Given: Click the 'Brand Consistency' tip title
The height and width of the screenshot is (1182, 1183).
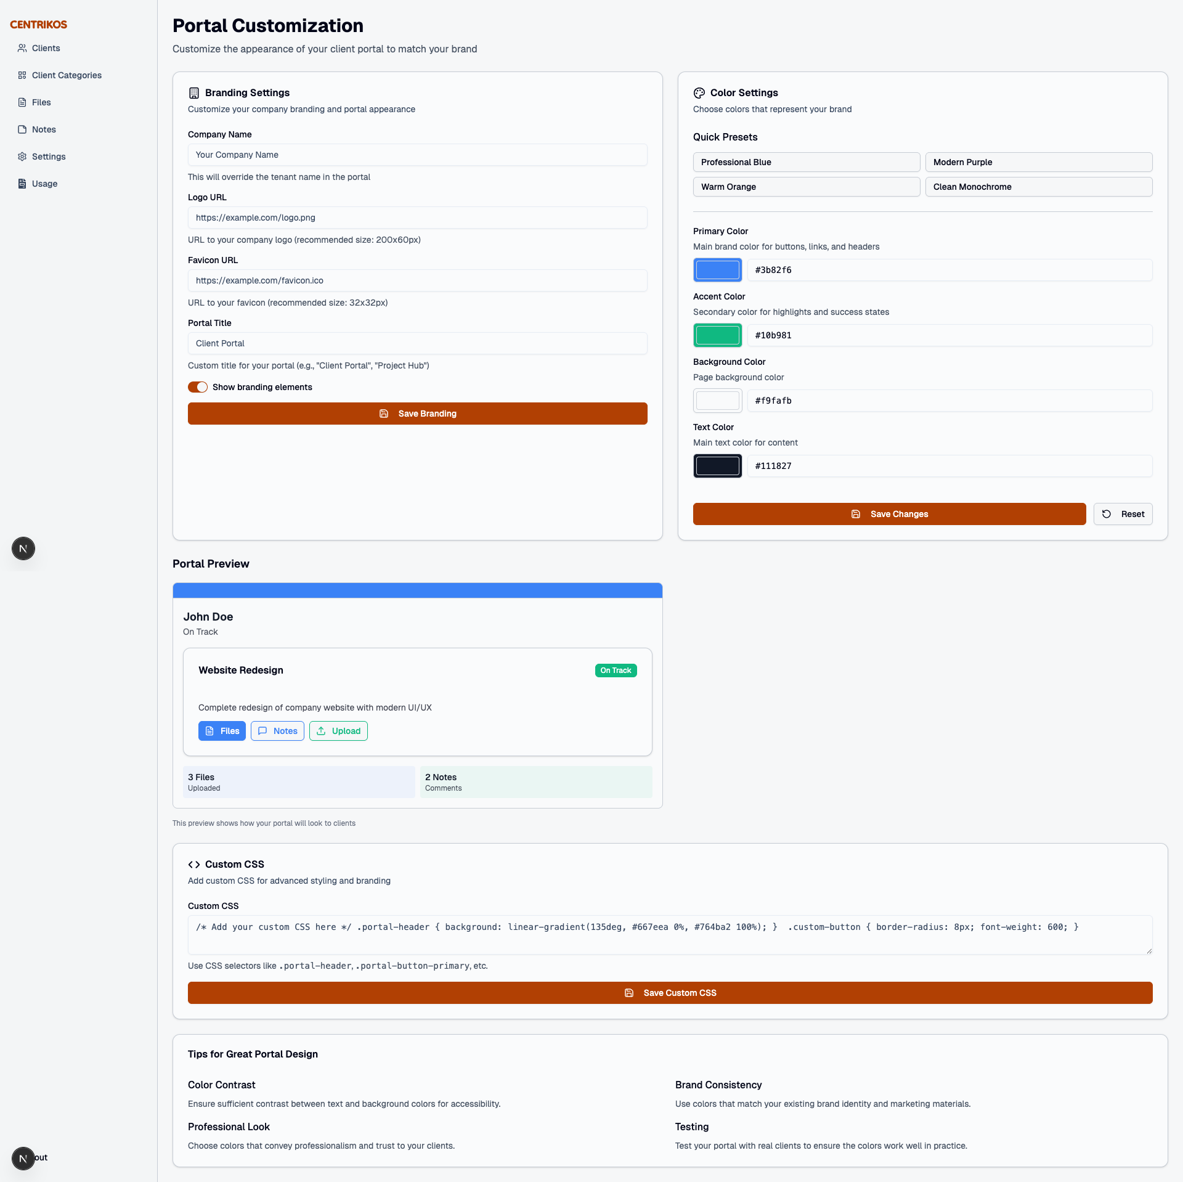Looking at the screenshot, I should point(718,1085).
